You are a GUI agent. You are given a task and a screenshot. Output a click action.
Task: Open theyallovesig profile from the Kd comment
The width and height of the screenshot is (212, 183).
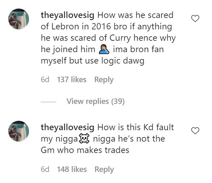point(68,127)
